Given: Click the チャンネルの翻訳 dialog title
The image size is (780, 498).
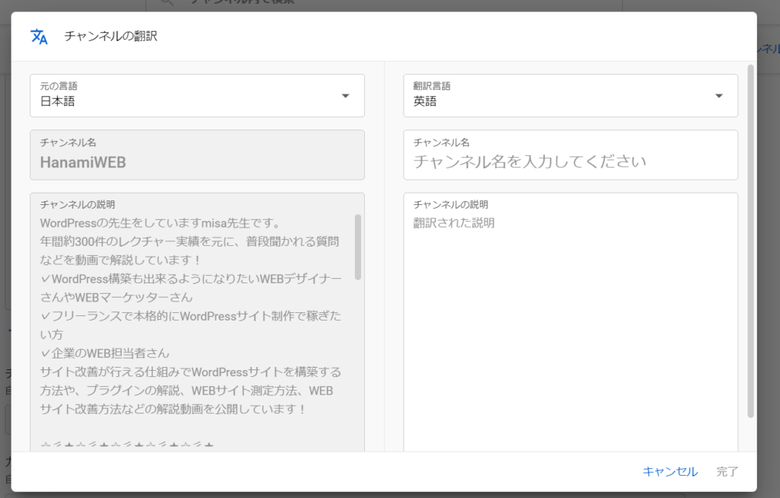Looking at the screenshot, I should [111, 37].
